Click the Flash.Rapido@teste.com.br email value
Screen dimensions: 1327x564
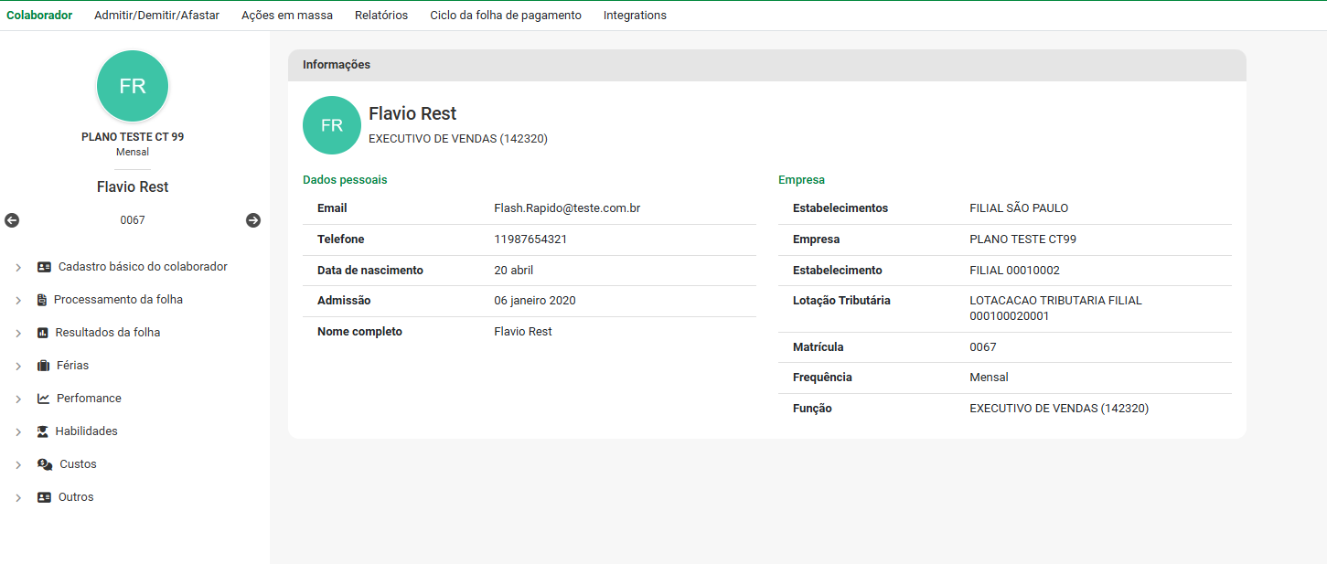click(x=567, y=208)
